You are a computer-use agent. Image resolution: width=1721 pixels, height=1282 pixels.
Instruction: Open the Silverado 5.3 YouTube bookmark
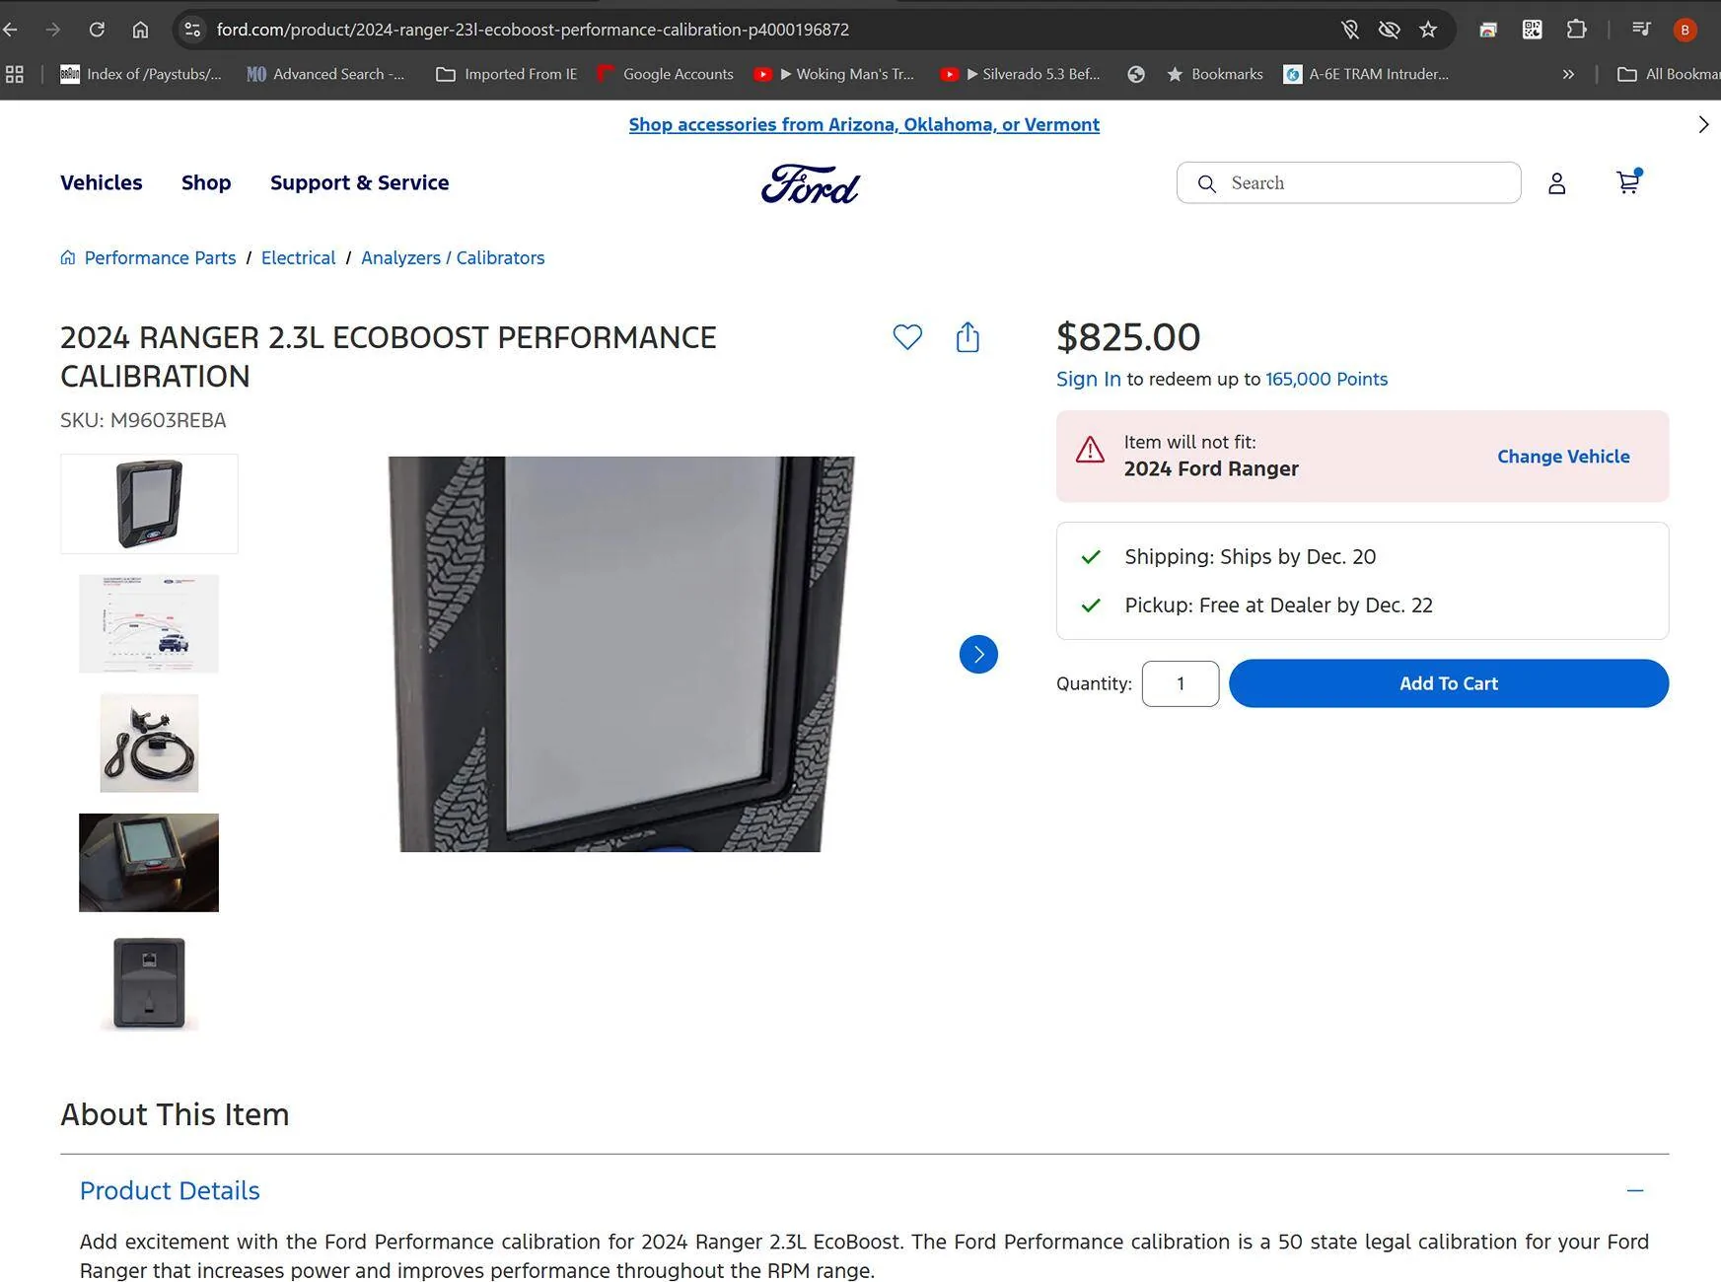coord(1020,74)
